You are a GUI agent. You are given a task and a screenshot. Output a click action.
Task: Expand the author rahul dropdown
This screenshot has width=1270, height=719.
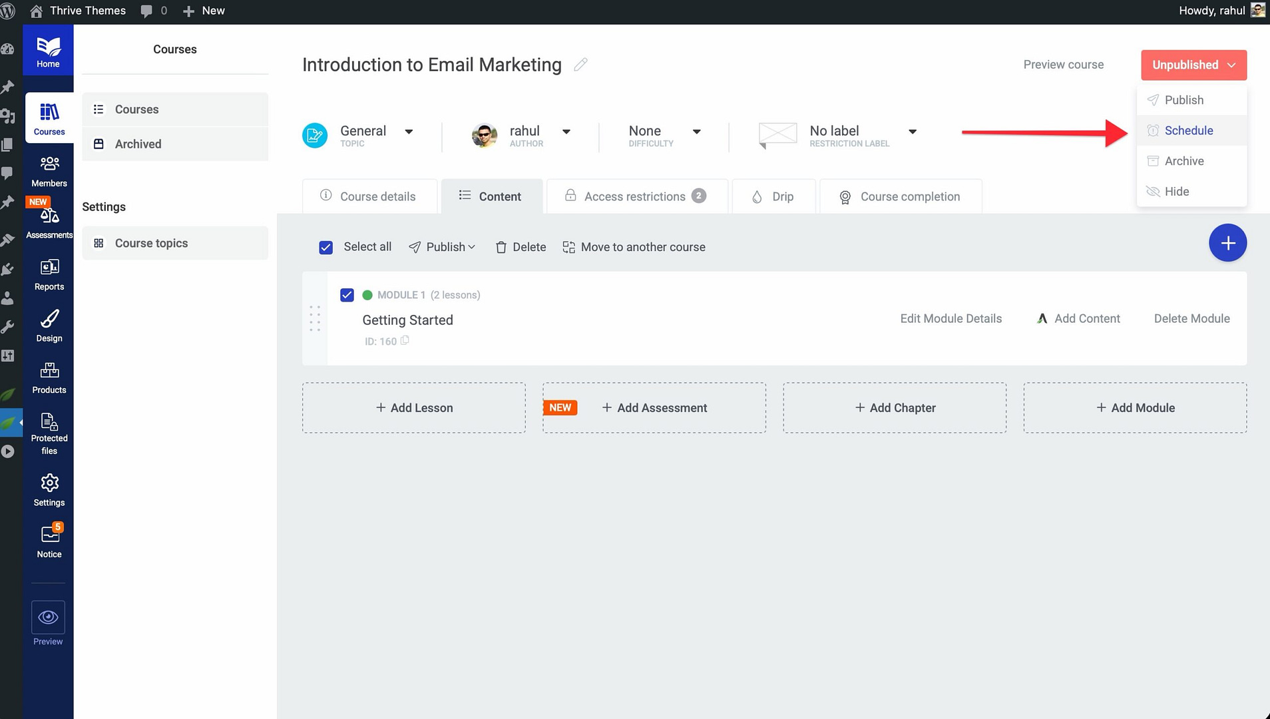pyautogui.click(x=566, y=132)
